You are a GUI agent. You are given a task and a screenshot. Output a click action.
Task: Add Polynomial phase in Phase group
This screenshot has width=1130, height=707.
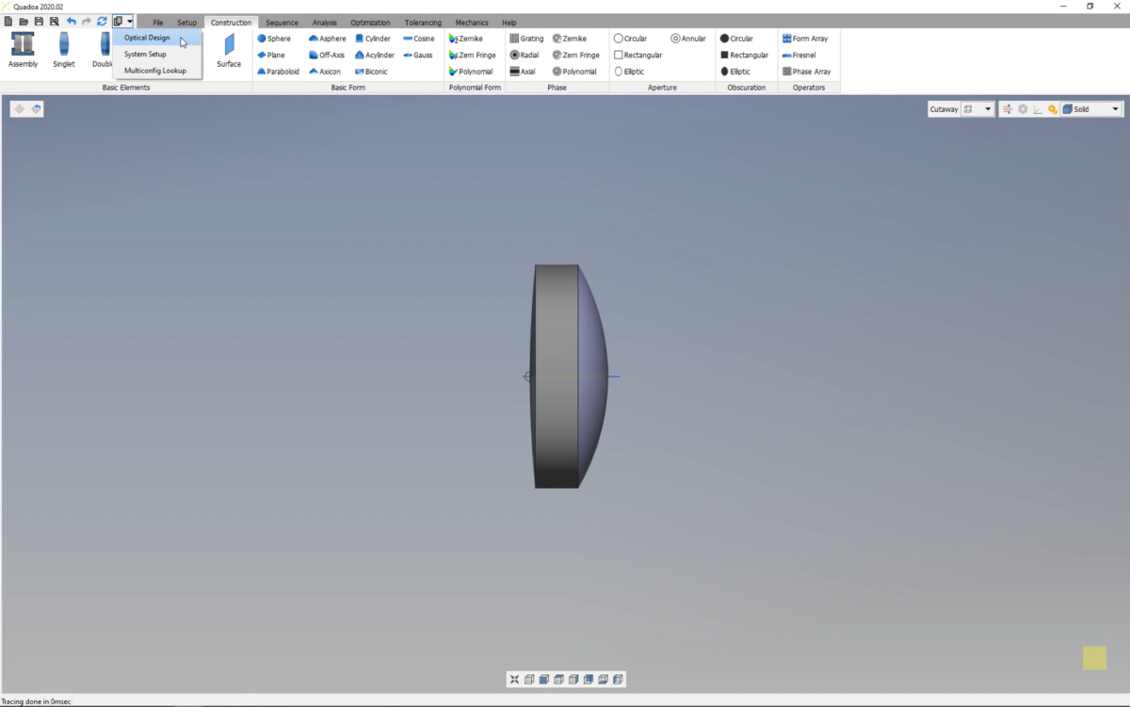(574, 72)
